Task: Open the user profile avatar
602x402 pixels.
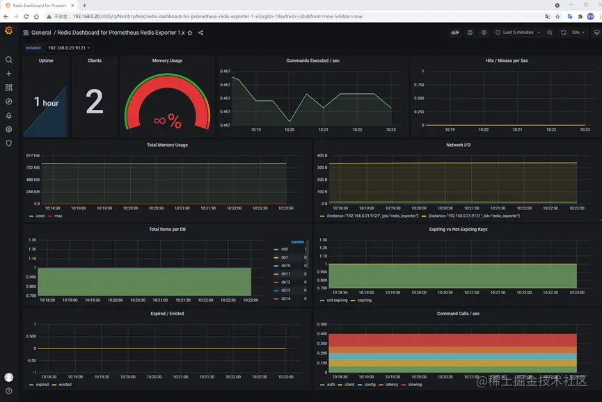Action: tap(9, 377)
